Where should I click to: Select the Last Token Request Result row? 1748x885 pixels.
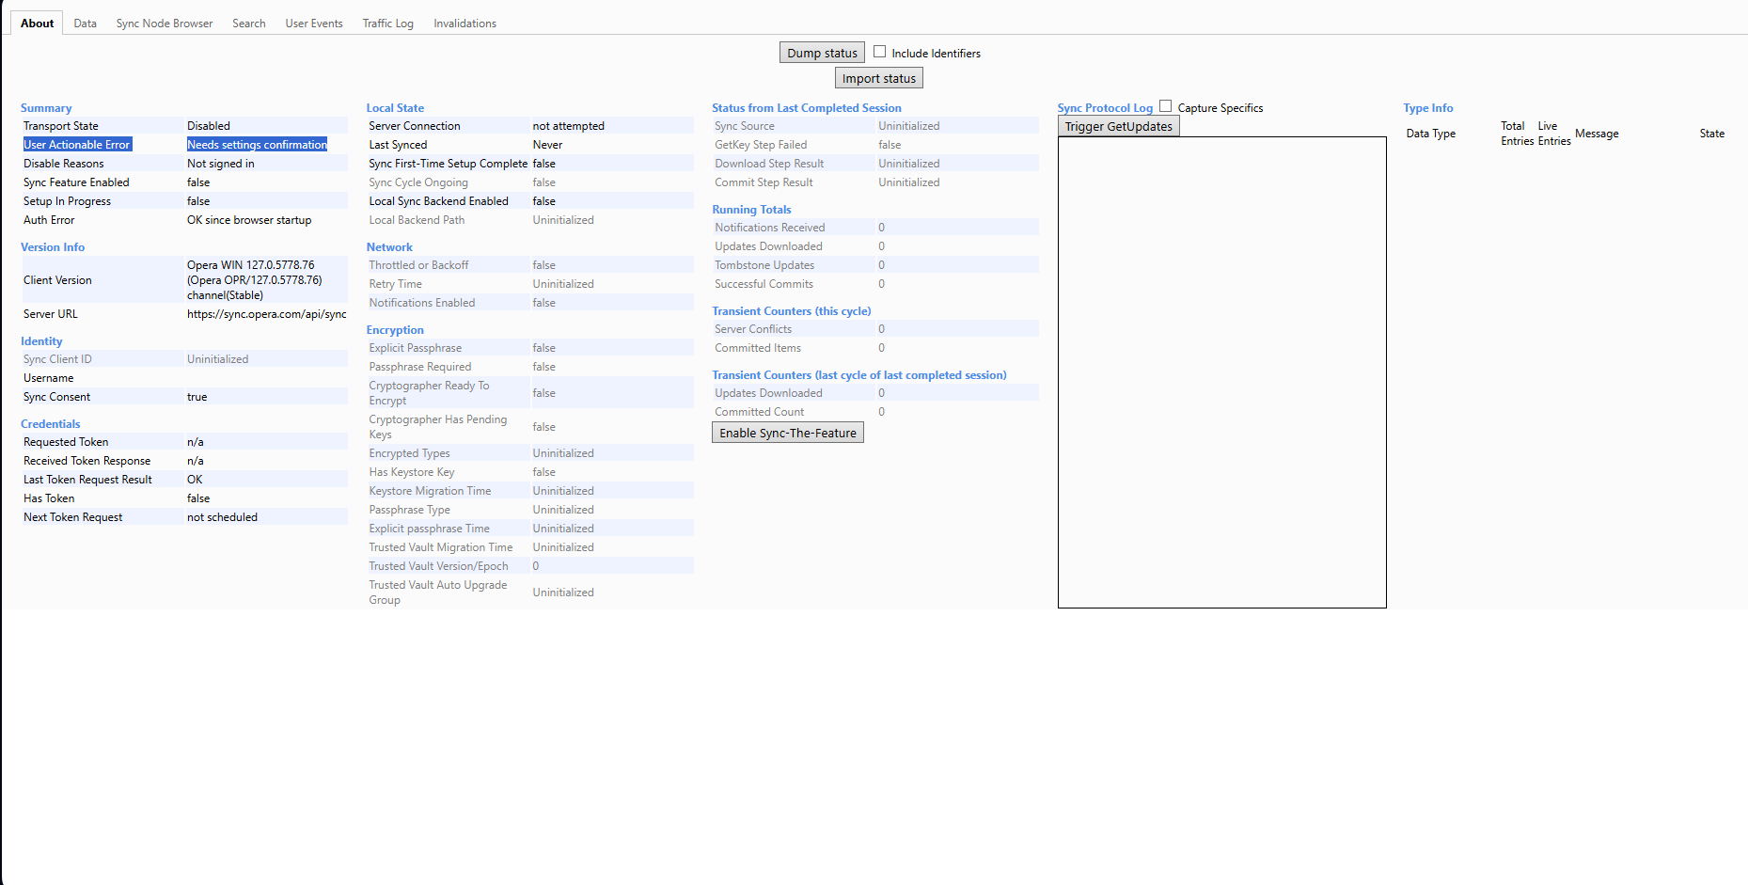(x=87, y=479)
